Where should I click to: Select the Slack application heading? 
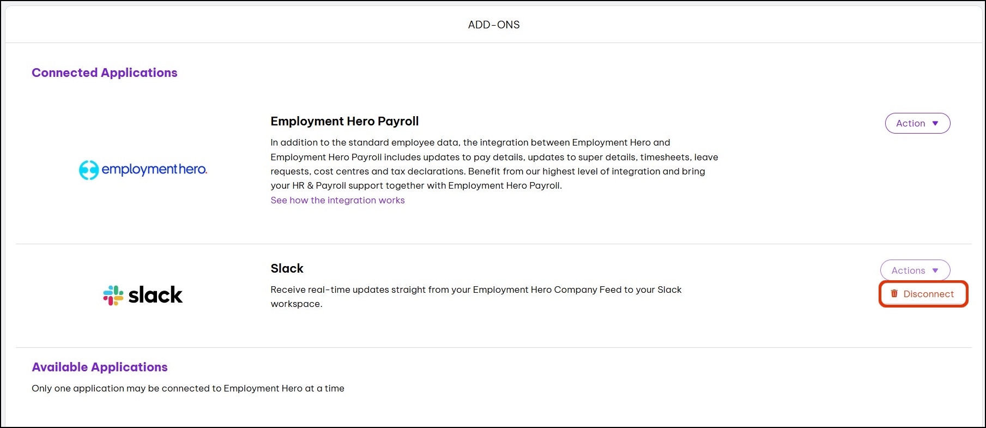pos(287,268)
